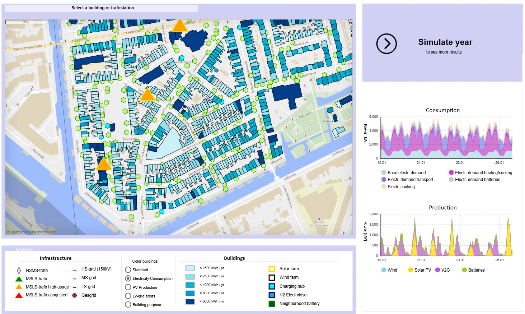
Task: Click the Simulate year heading text
Action: pyautogui.click(x=445, y=42)
